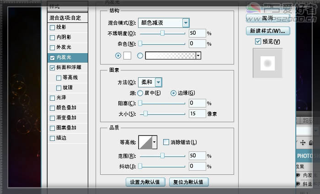Image resolution: width=320 pixels, height=194 pixels.
Task: Open the contour picker dropdown arrow
Action: 155,142
